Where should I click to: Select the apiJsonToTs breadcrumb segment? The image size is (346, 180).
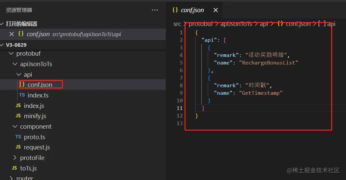pos(236,24)
